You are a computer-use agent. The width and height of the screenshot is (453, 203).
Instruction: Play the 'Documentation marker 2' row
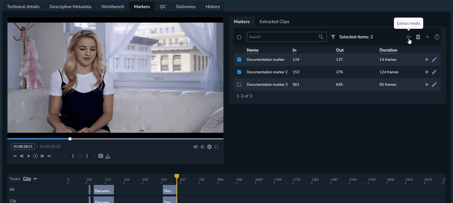pos(427,72)
